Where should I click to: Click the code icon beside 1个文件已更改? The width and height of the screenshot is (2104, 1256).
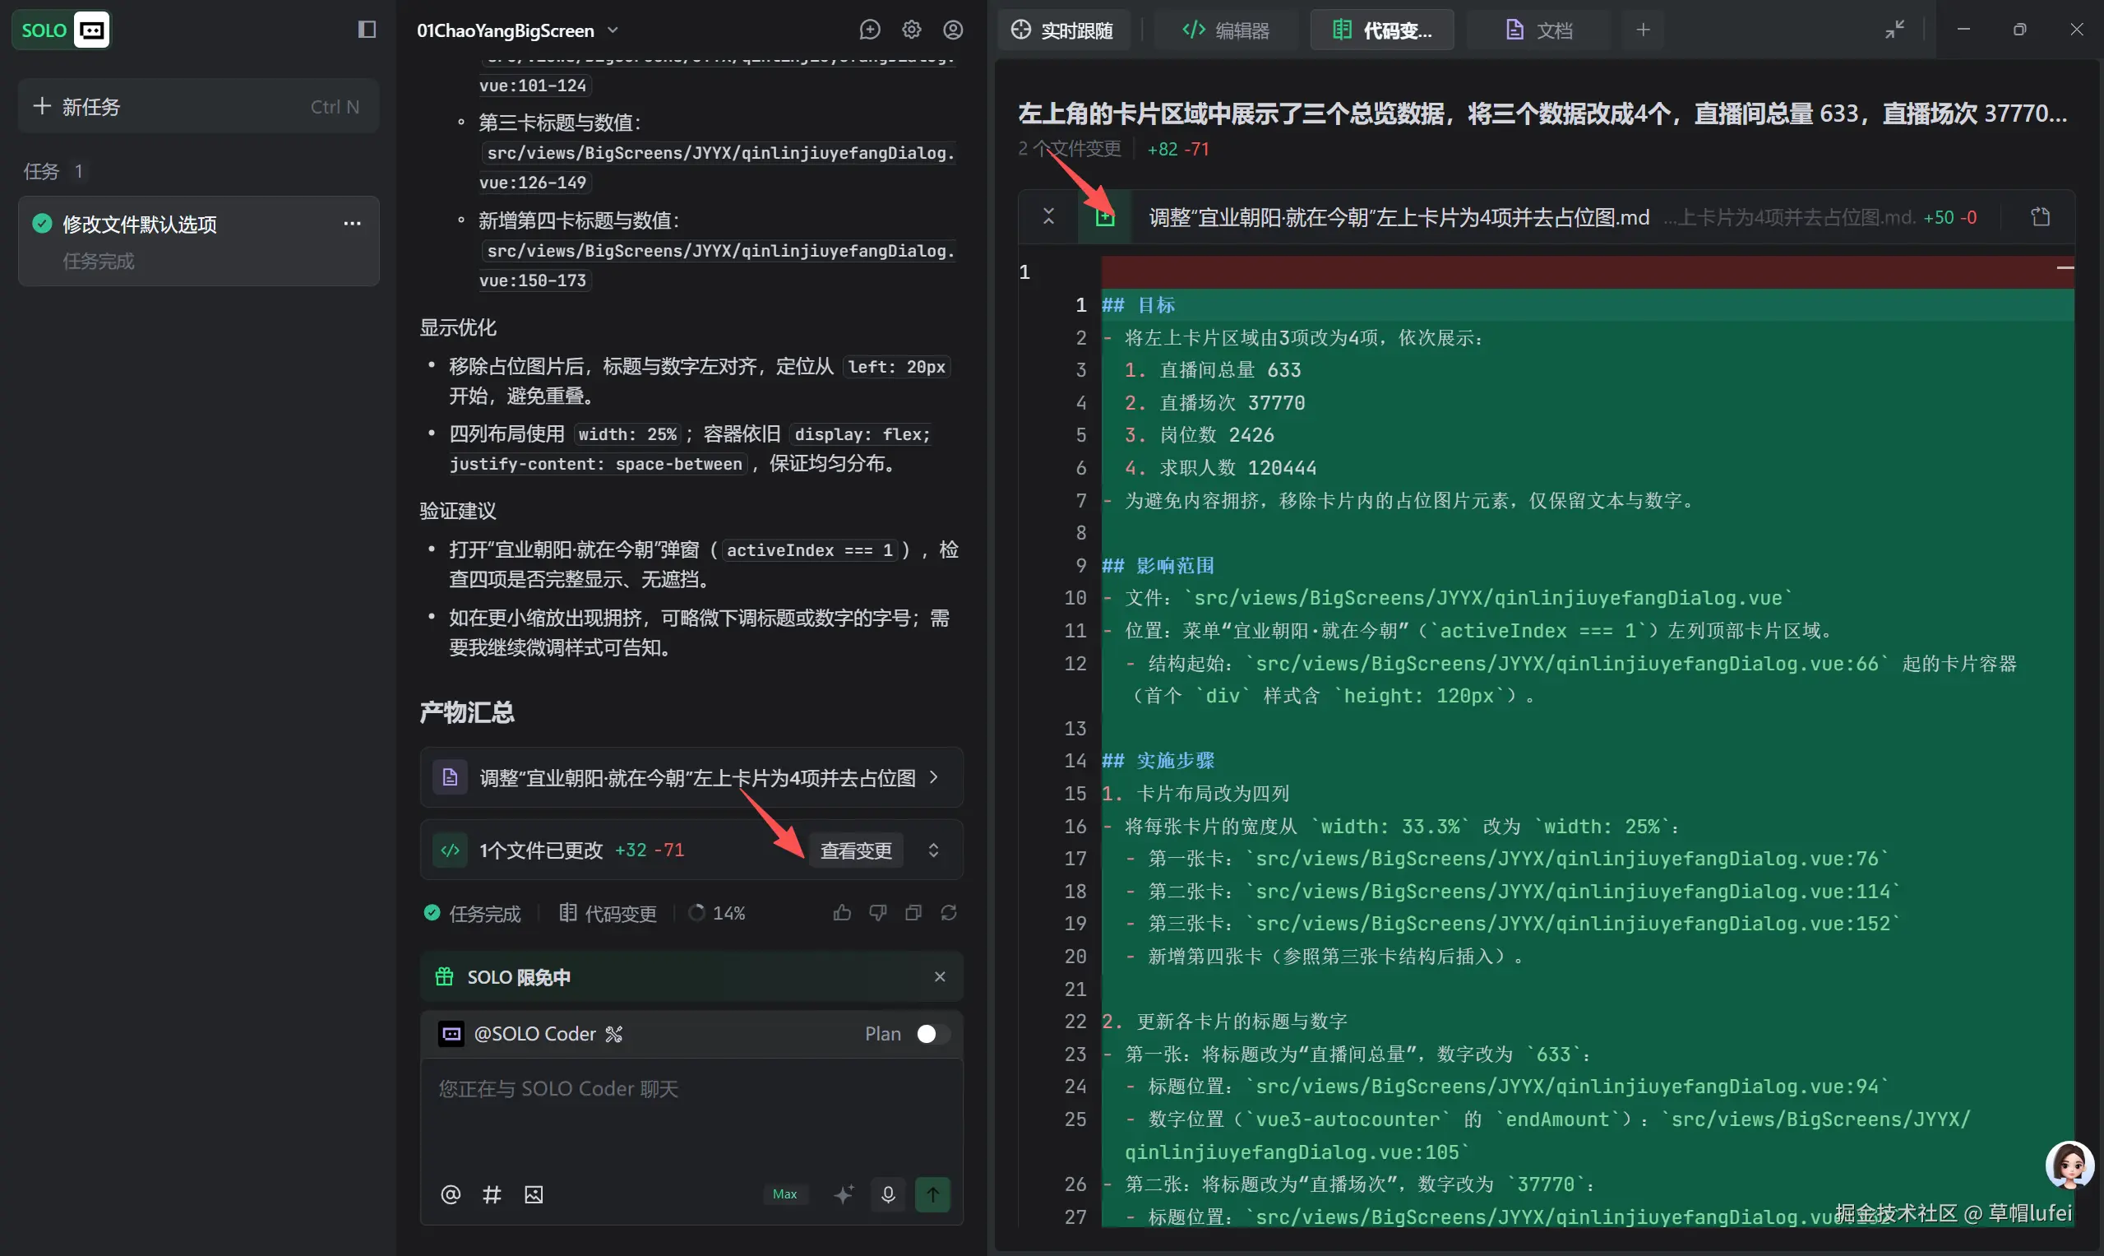[450, 850]
